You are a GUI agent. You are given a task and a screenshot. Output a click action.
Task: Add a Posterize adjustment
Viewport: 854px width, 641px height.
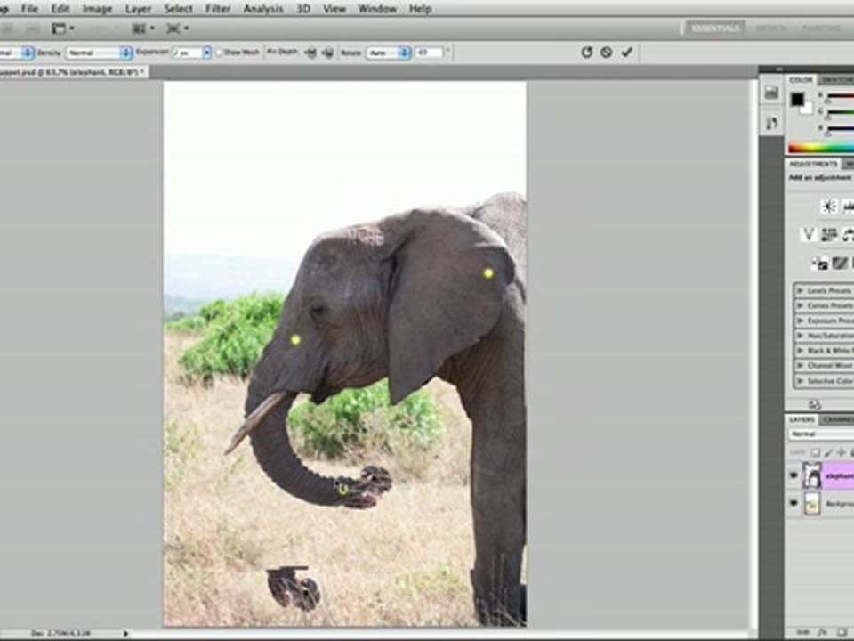841,264
